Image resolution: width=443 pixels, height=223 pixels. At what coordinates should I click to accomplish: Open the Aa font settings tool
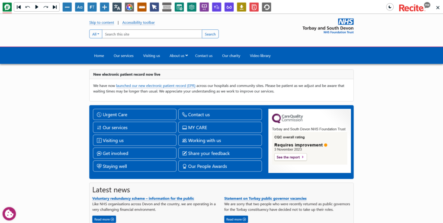pyautogui.click(x=80, y=7)
